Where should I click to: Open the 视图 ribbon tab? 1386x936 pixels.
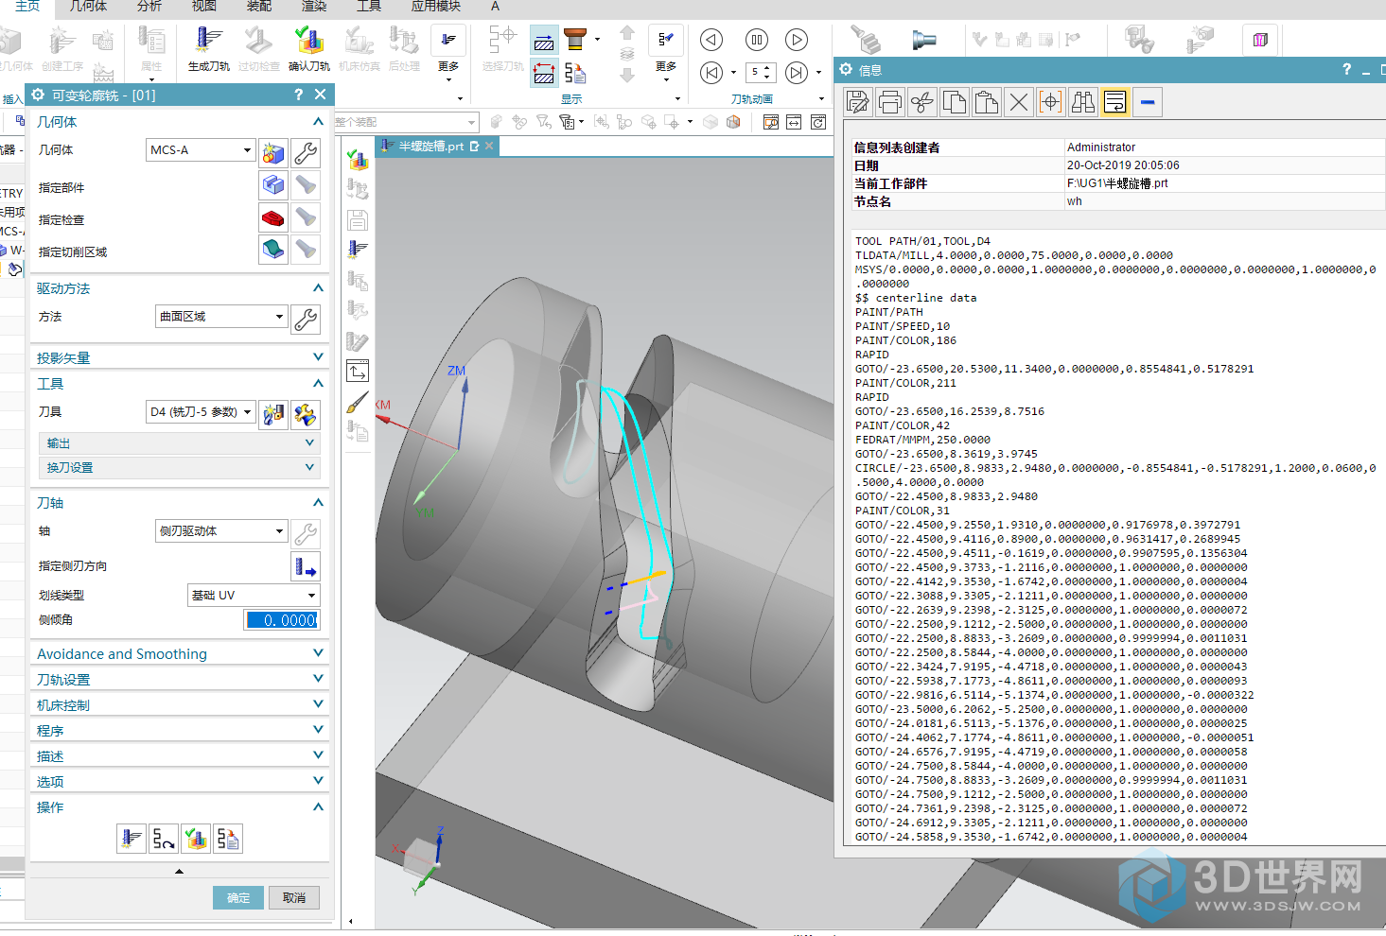tap(204, 7)
